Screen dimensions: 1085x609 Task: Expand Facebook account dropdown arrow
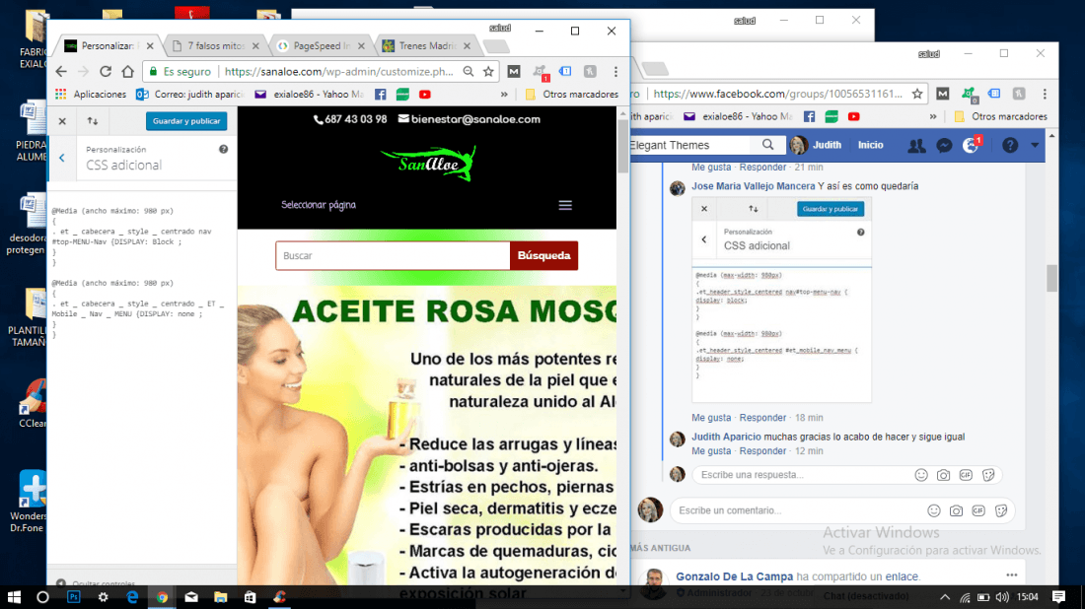[x=1035, y=145]
